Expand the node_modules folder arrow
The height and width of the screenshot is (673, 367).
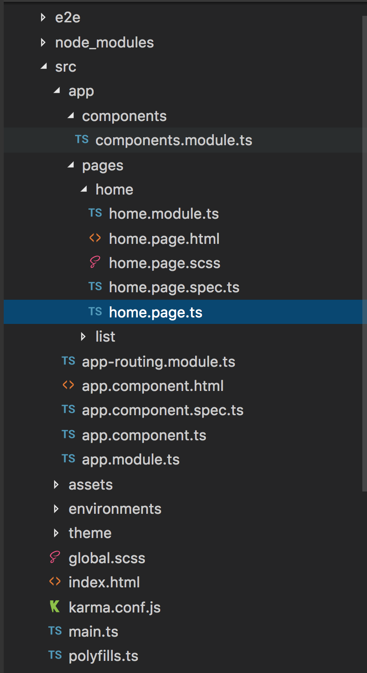[43, 43]
